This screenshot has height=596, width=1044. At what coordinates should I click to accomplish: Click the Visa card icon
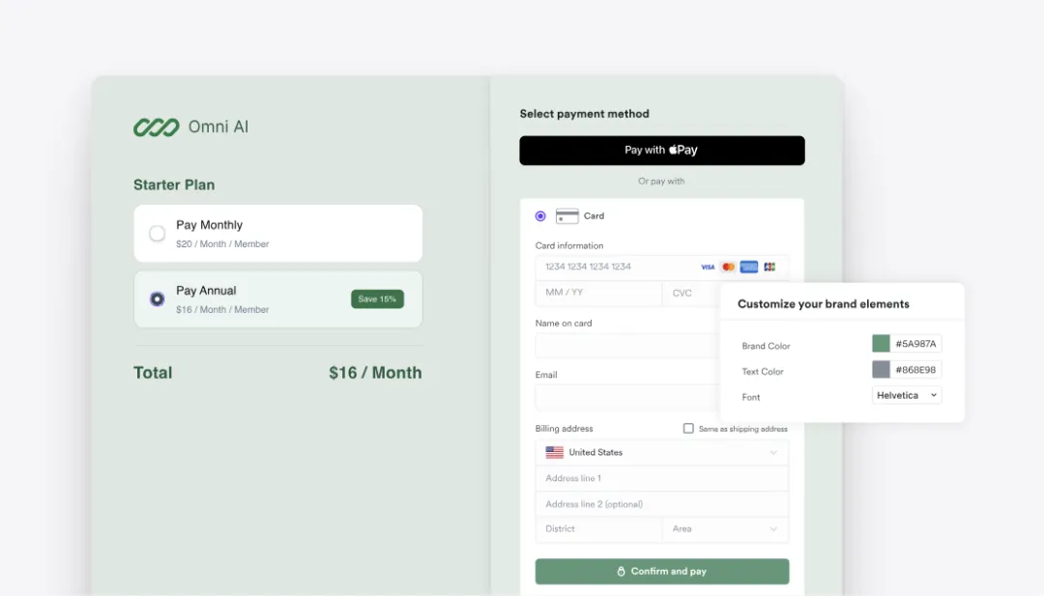(x=708, y=267)
